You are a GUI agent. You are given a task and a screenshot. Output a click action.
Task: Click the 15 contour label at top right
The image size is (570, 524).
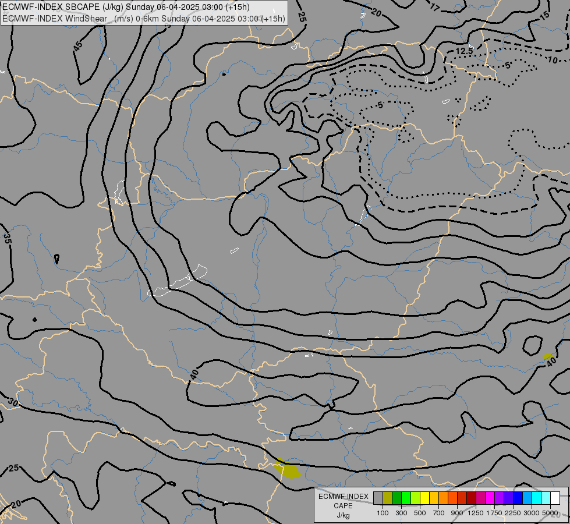pos(544,15)
